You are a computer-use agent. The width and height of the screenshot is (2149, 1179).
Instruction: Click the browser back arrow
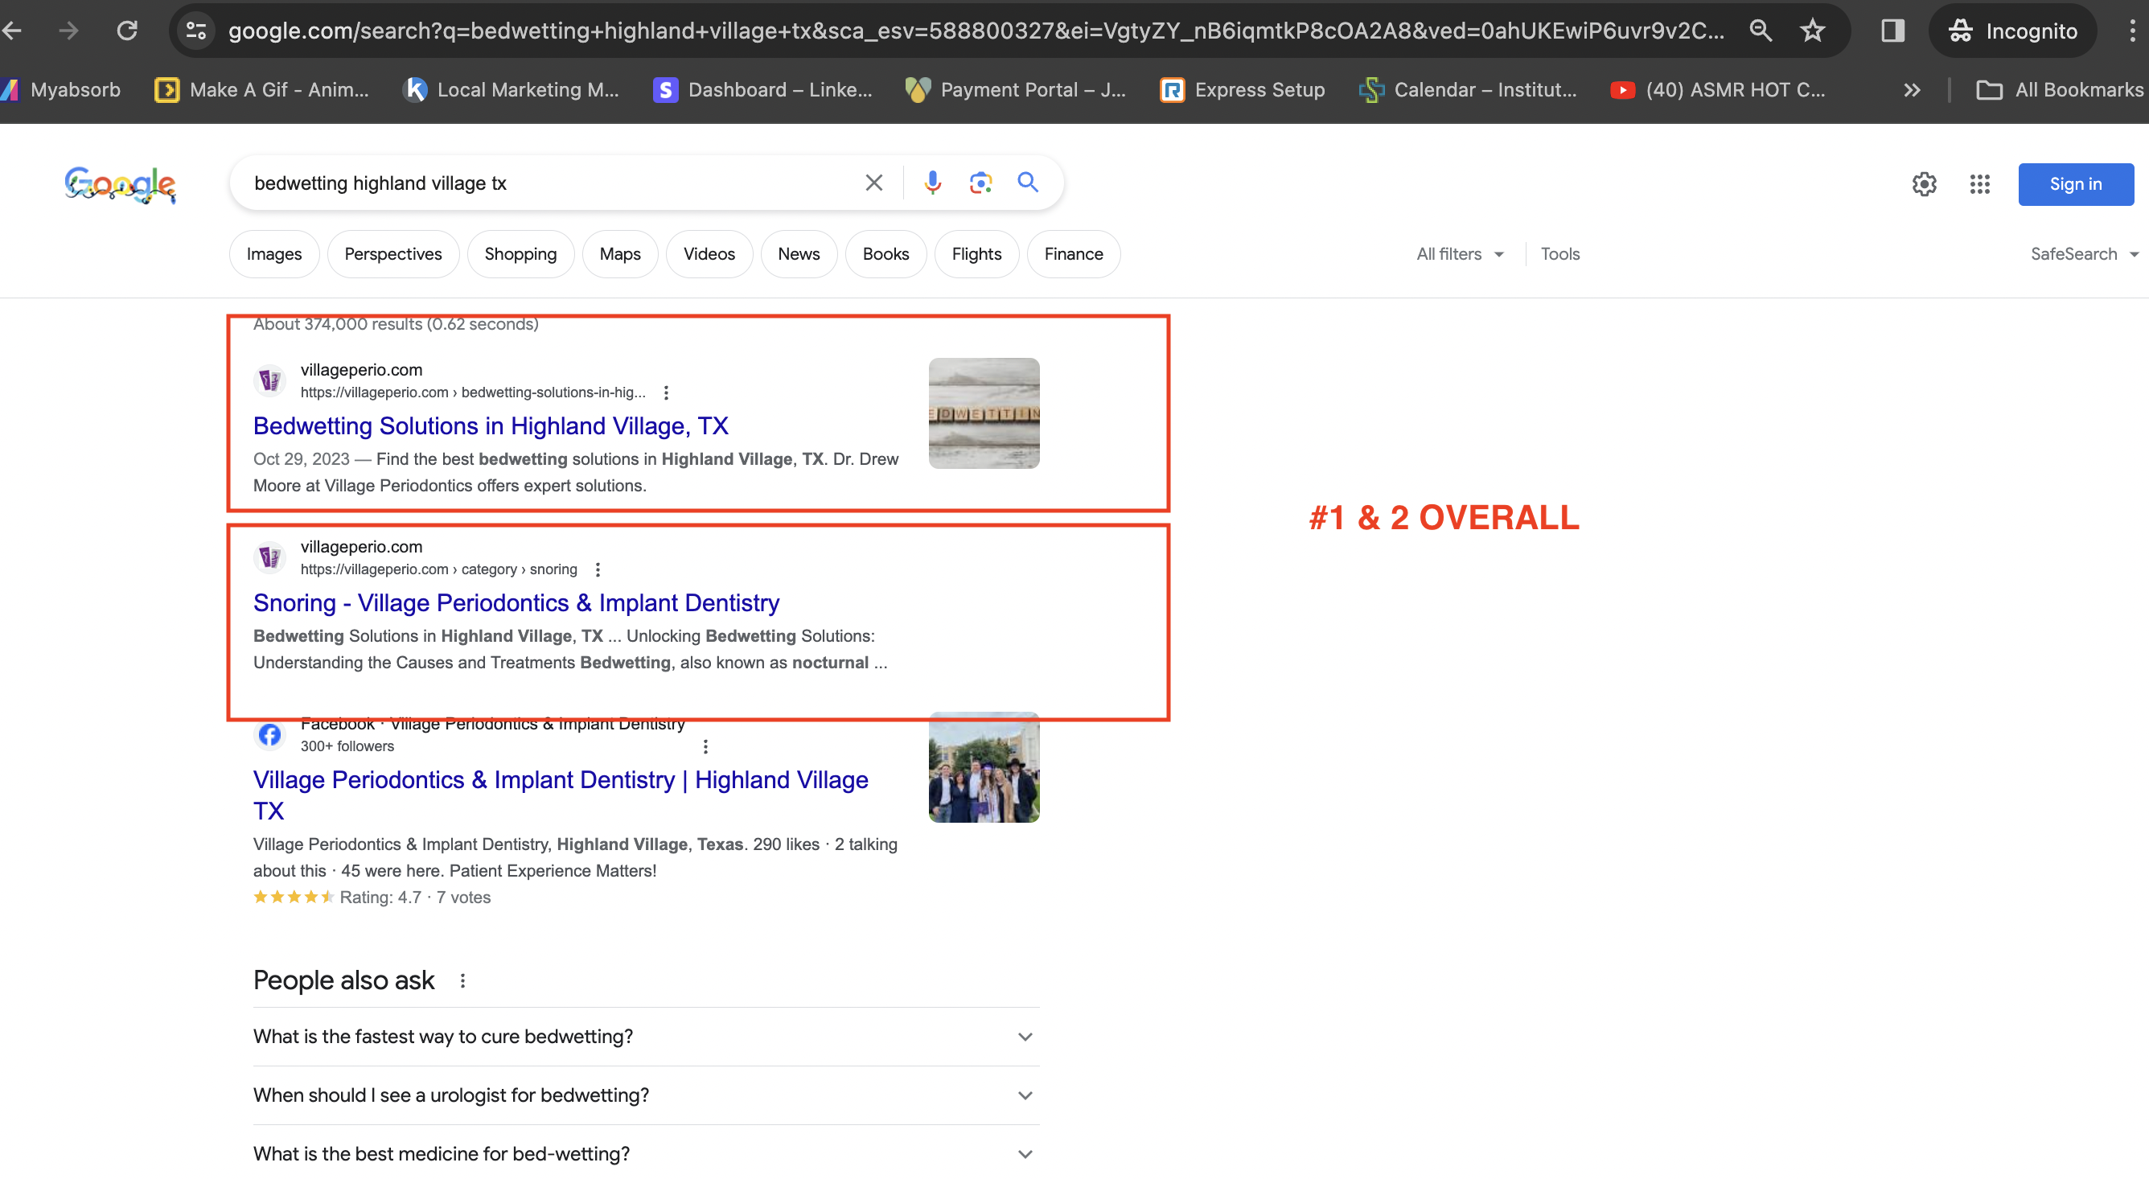pos(13,31)
